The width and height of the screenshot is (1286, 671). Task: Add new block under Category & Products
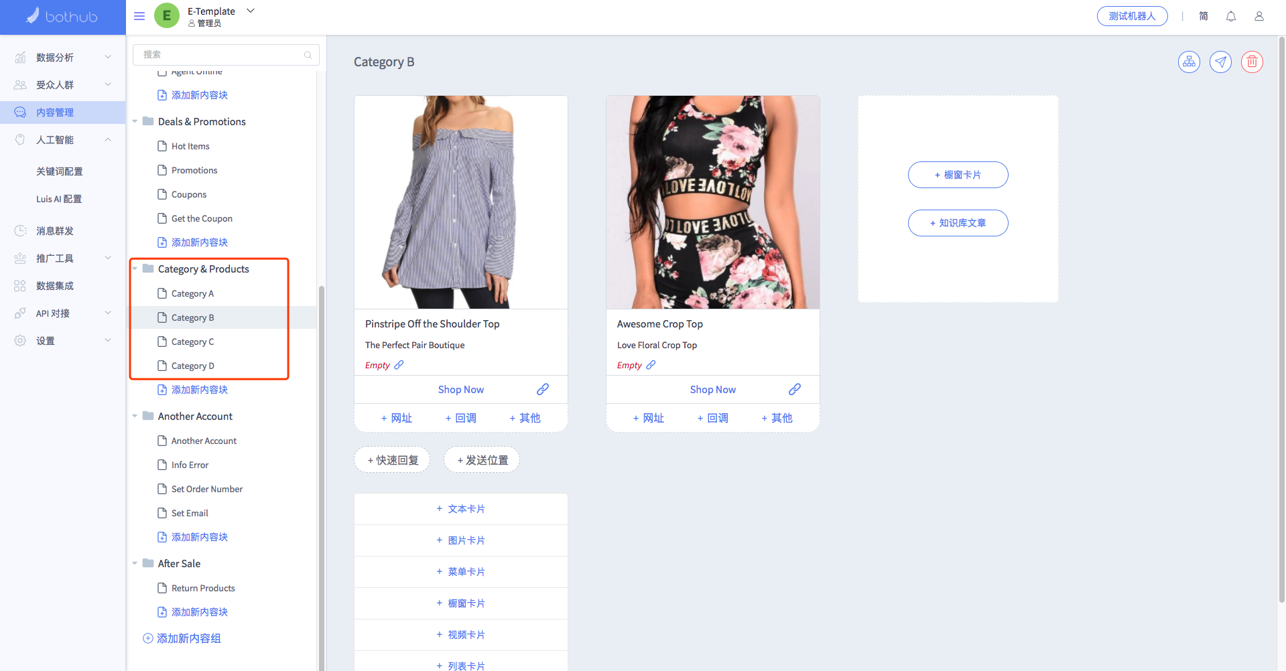(192, 390)
